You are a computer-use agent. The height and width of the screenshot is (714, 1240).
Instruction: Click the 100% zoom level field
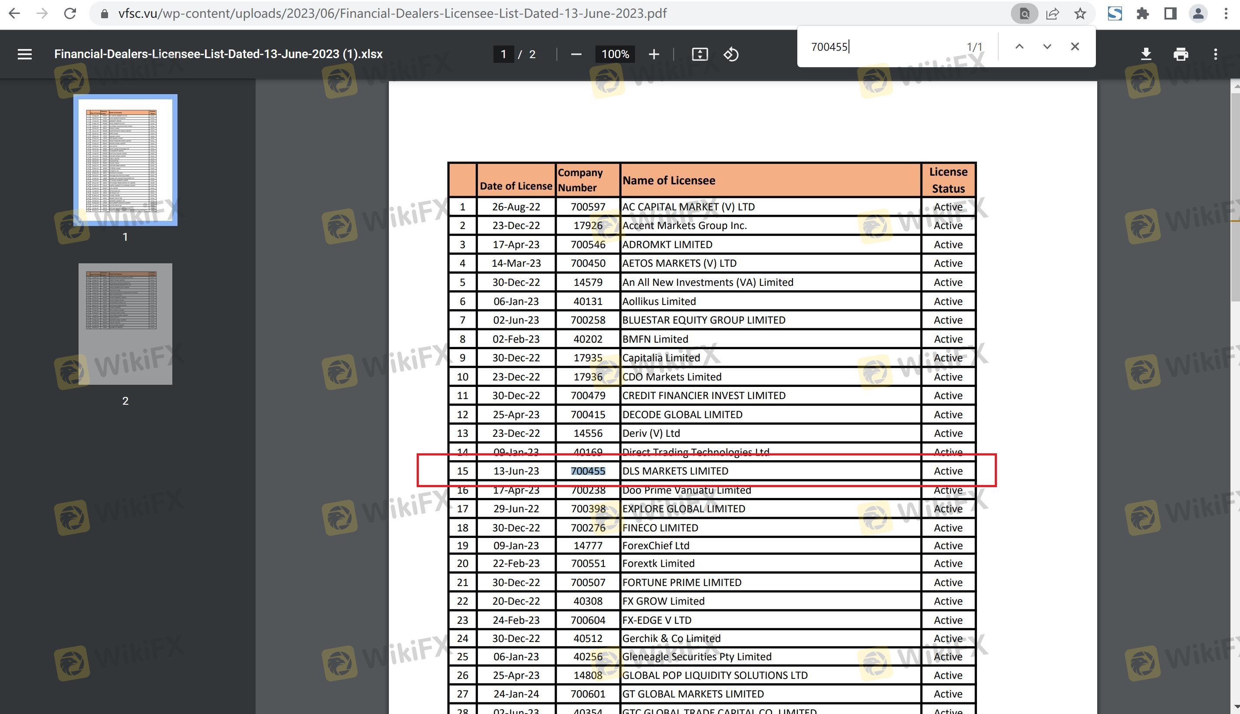[615, 54]
